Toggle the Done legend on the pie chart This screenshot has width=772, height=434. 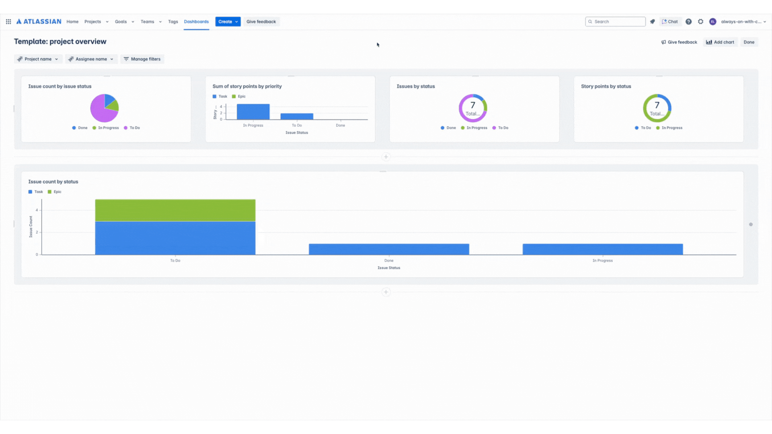pos(80,128)
